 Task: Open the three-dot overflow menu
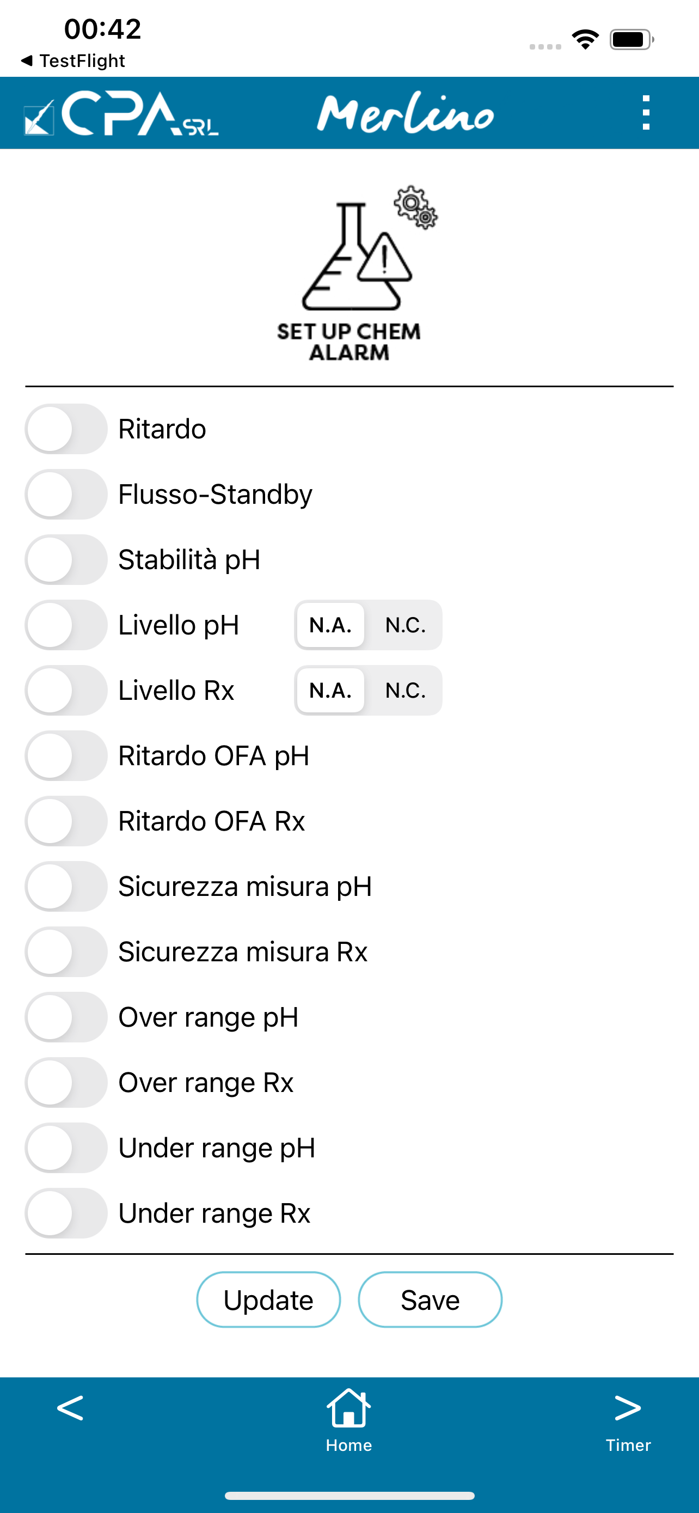tap(646, 113)
